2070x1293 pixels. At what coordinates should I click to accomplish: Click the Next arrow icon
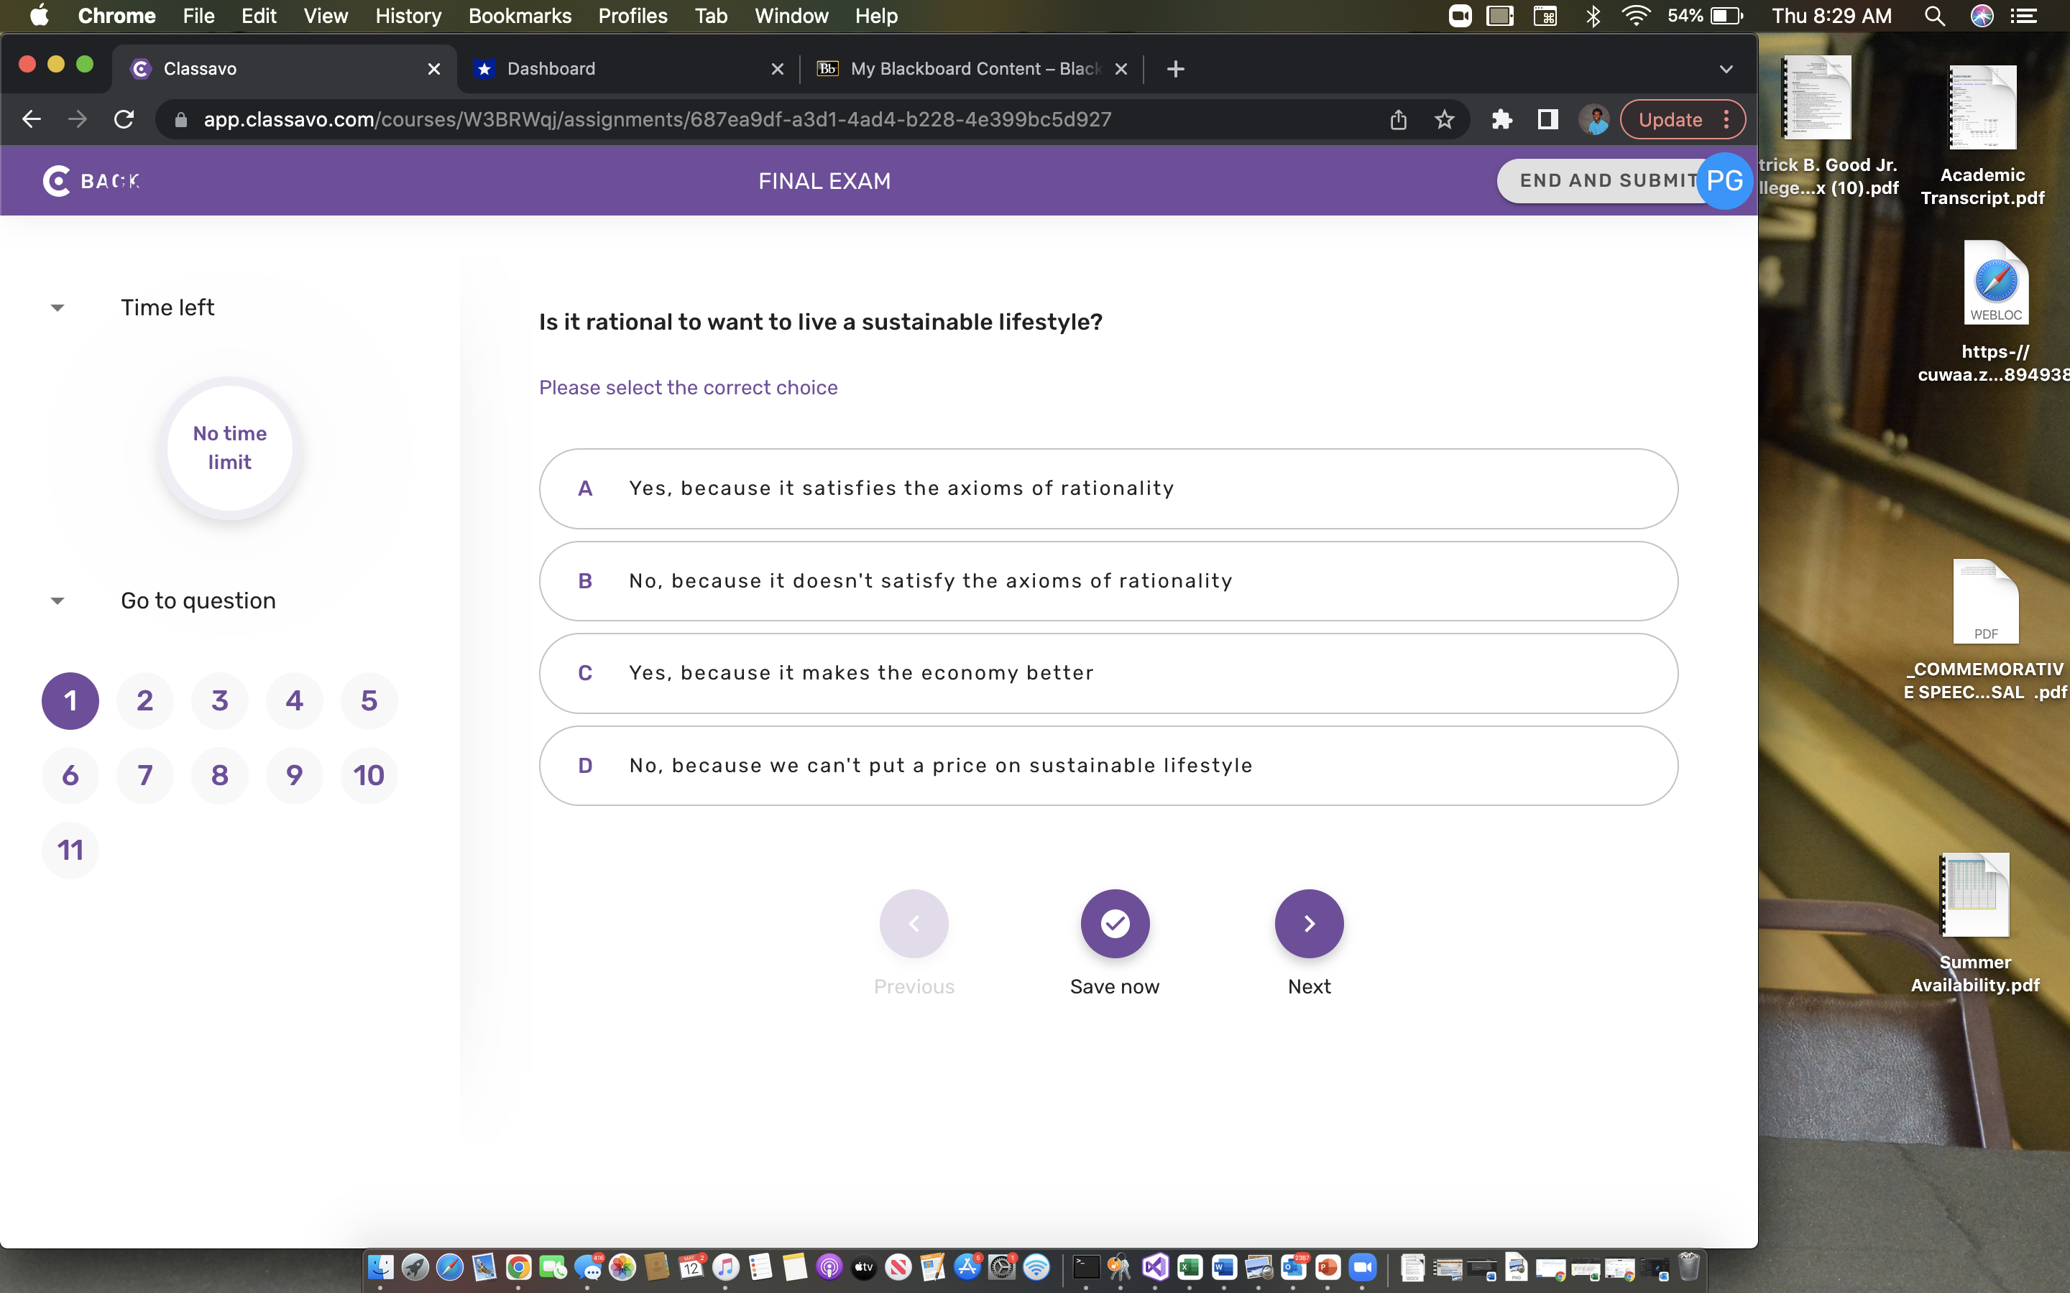pos(1309,924)
